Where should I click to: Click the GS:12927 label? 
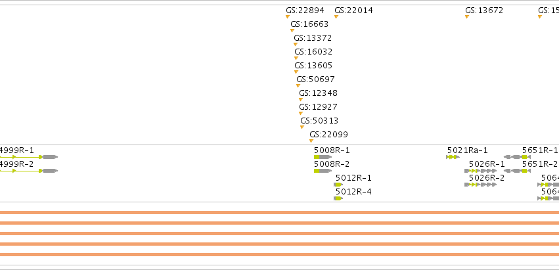coord(318,107)
